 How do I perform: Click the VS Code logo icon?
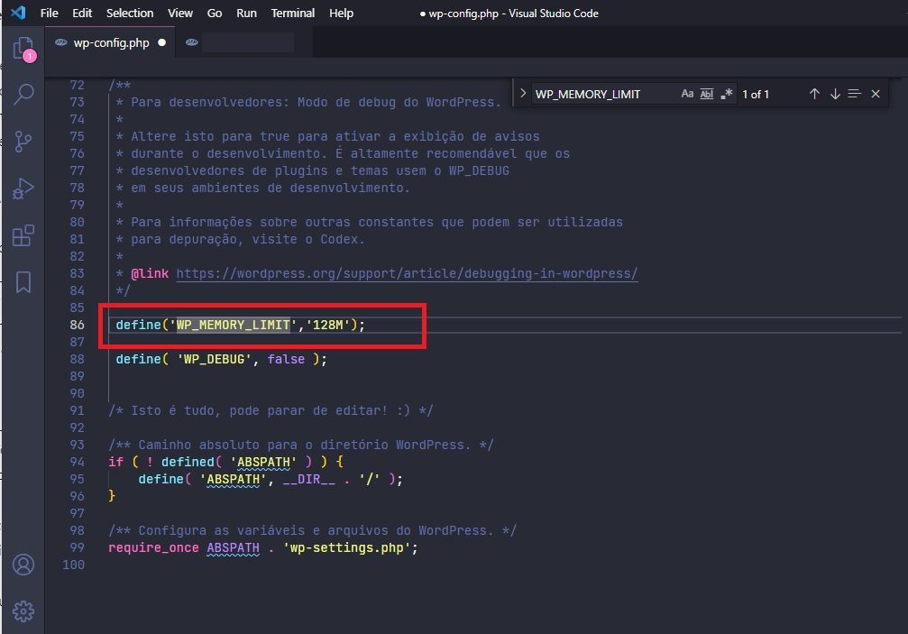(18, 13)
